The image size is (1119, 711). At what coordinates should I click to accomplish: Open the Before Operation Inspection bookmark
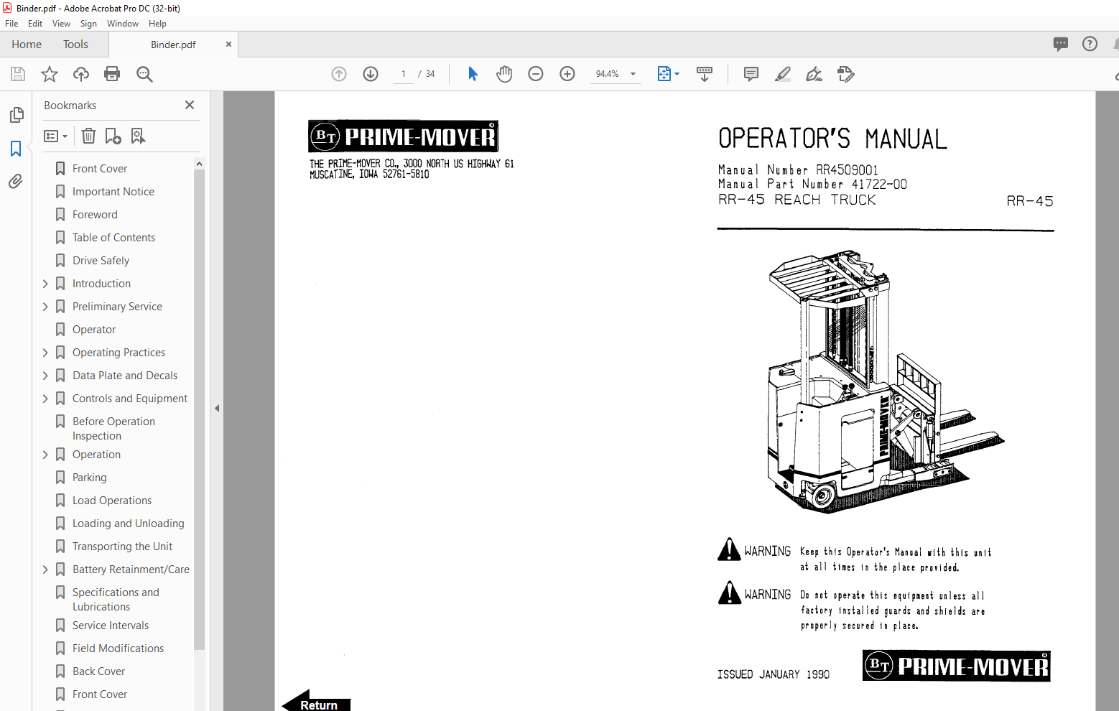(x=113, y=429)
